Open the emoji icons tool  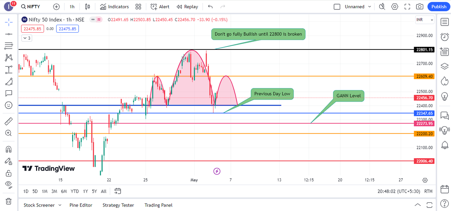[x=9, y=105]
